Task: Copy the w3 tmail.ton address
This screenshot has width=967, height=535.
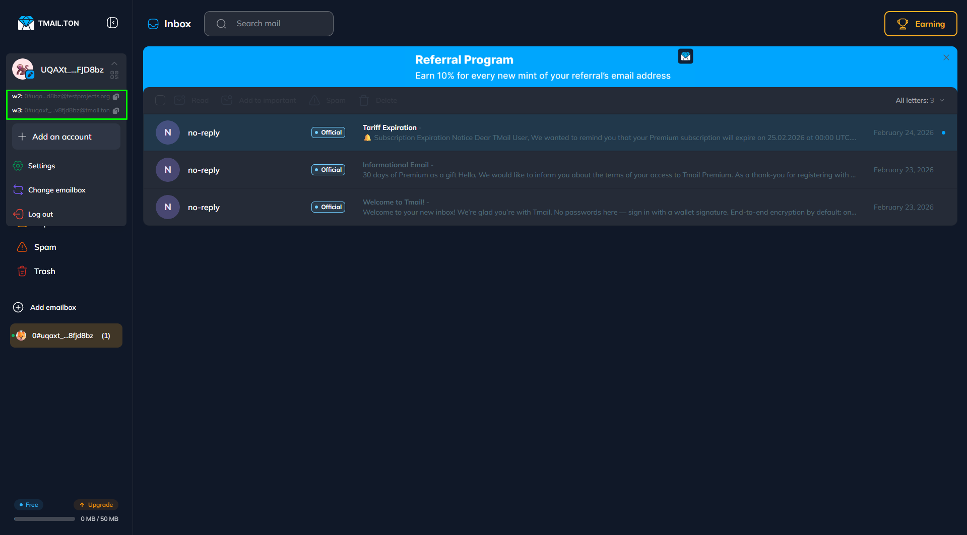Action: (x=117, y=110)
